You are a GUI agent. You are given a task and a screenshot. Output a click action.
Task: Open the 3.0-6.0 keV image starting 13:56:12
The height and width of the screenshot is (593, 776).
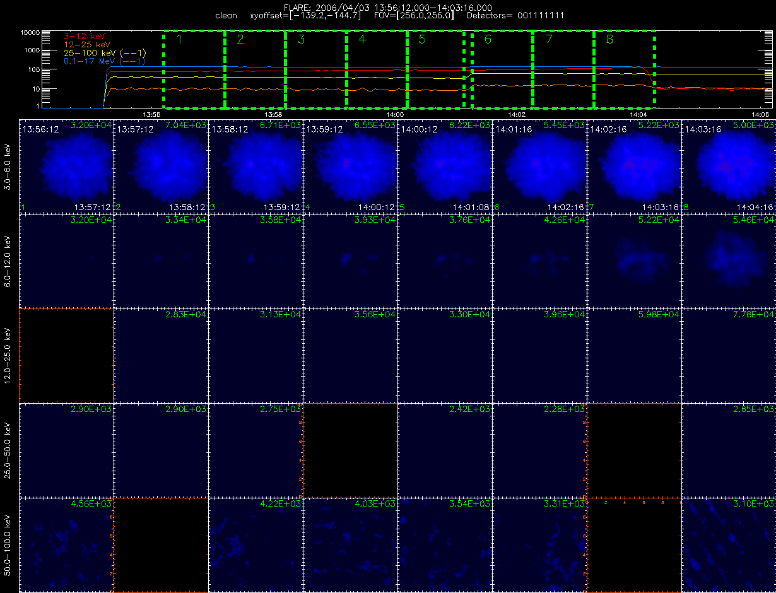click(x=66, y=166)
